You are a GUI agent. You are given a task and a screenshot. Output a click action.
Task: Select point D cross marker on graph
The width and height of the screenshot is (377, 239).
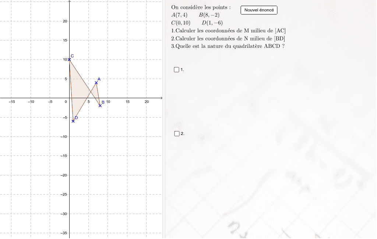pos(73,121)
